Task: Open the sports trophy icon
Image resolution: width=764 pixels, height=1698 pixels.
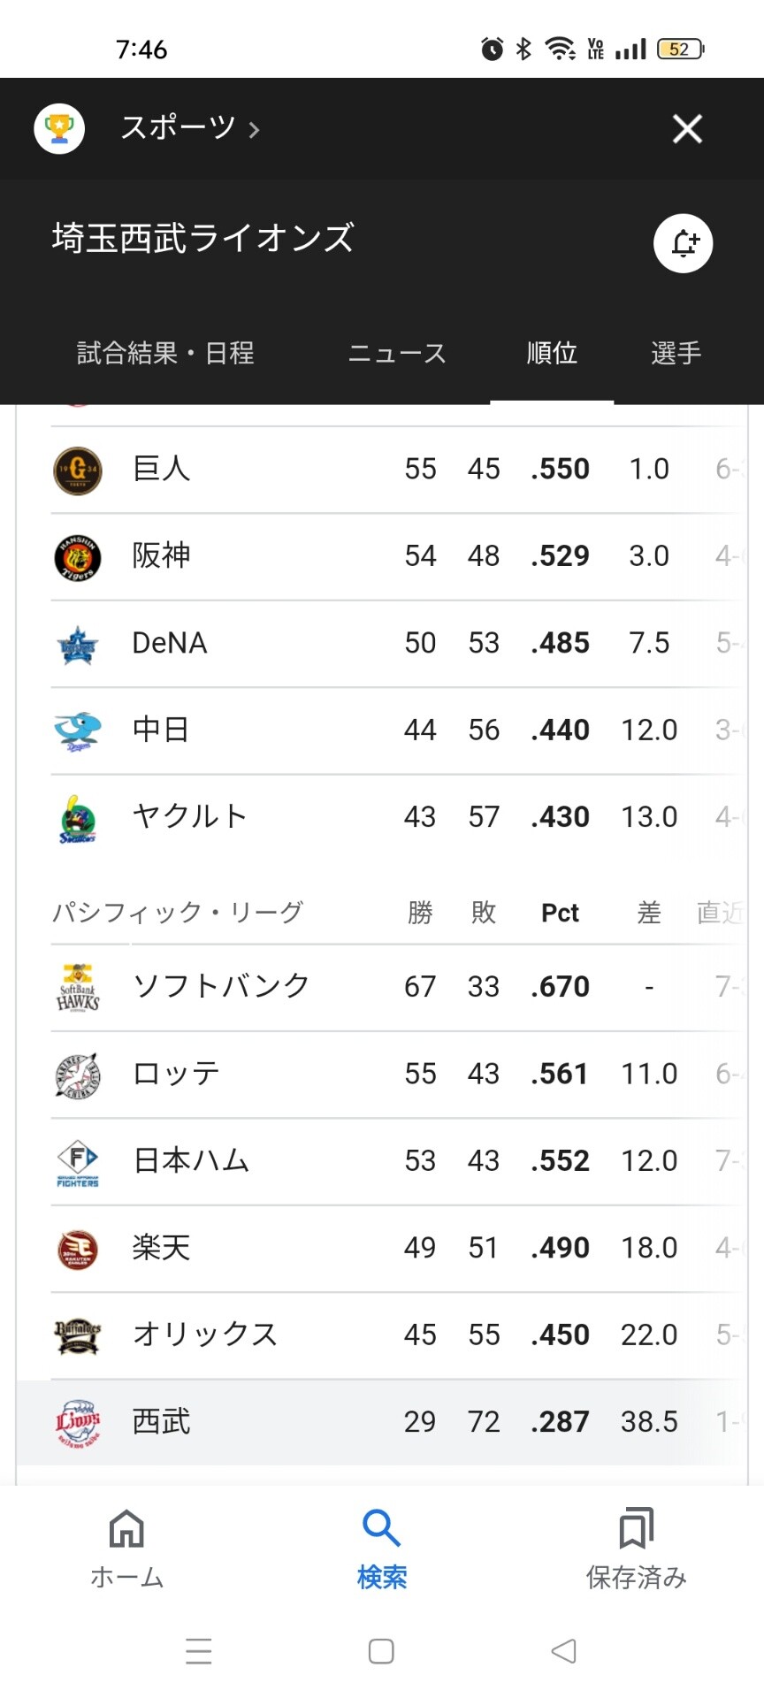Action: [59, 129]
